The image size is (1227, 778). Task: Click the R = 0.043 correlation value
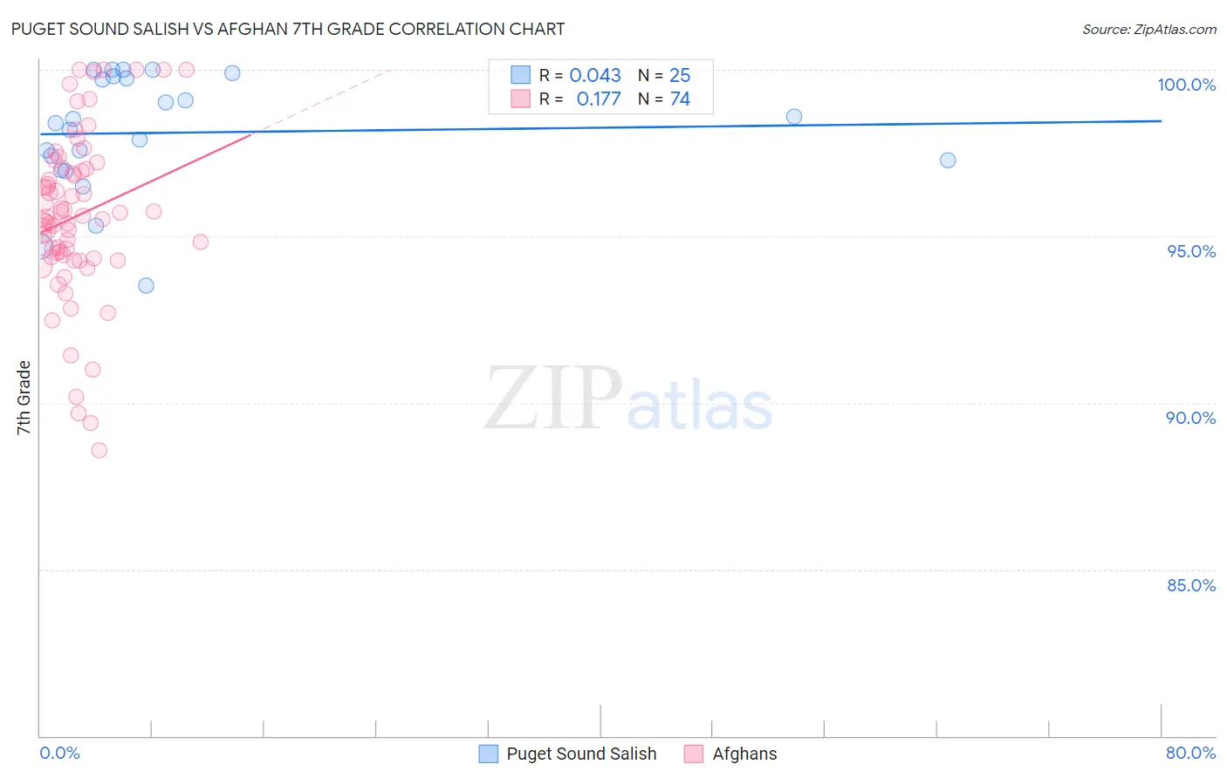click(579, 75)
